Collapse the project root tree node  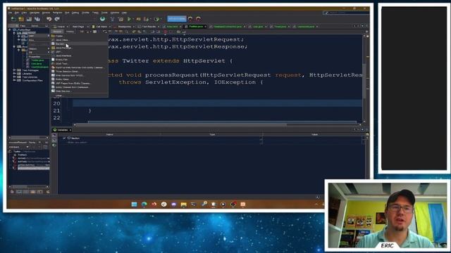tap(10, 30)
